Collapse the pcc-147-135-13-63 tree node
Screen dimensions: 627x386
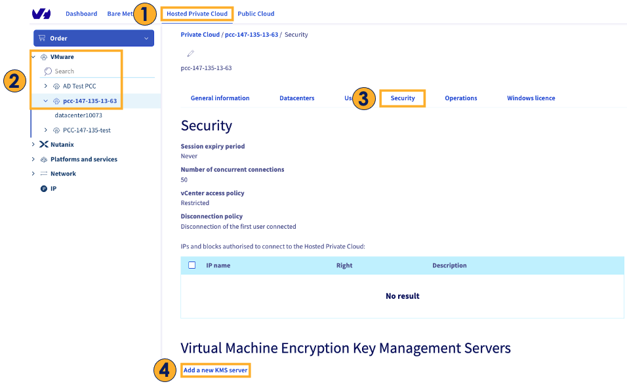click(45, 101)
